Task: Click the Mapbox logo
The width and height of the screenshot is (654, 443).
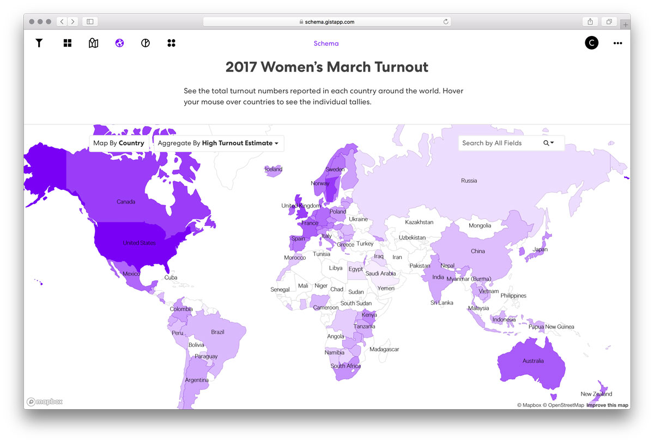Action: click(45, 402)
